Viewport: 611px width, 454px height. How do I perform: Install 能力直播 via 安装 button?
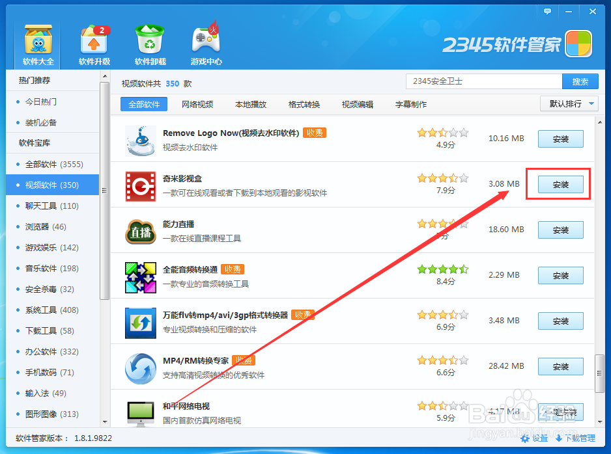561,230
